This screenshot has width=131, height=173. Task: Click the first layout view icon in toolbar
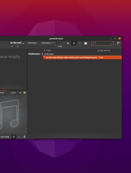click(x=68, y=43)
